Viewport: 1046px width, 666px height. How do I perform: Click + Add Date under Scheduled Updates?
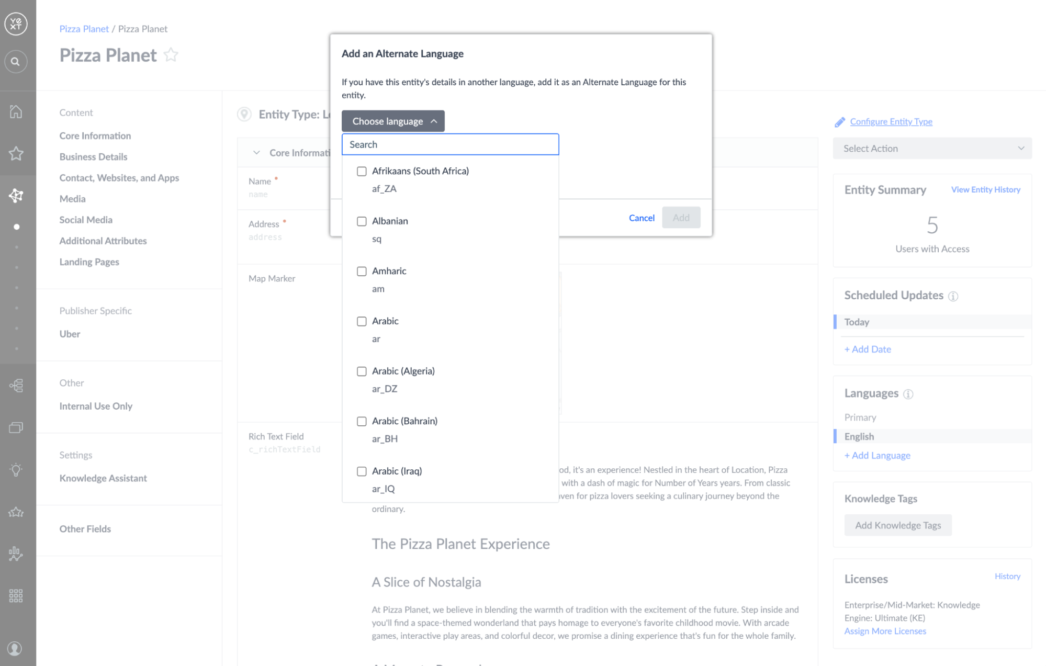coord(868,349)
